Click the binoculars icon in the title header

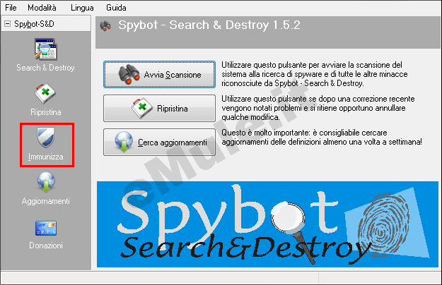pos(105,26)
